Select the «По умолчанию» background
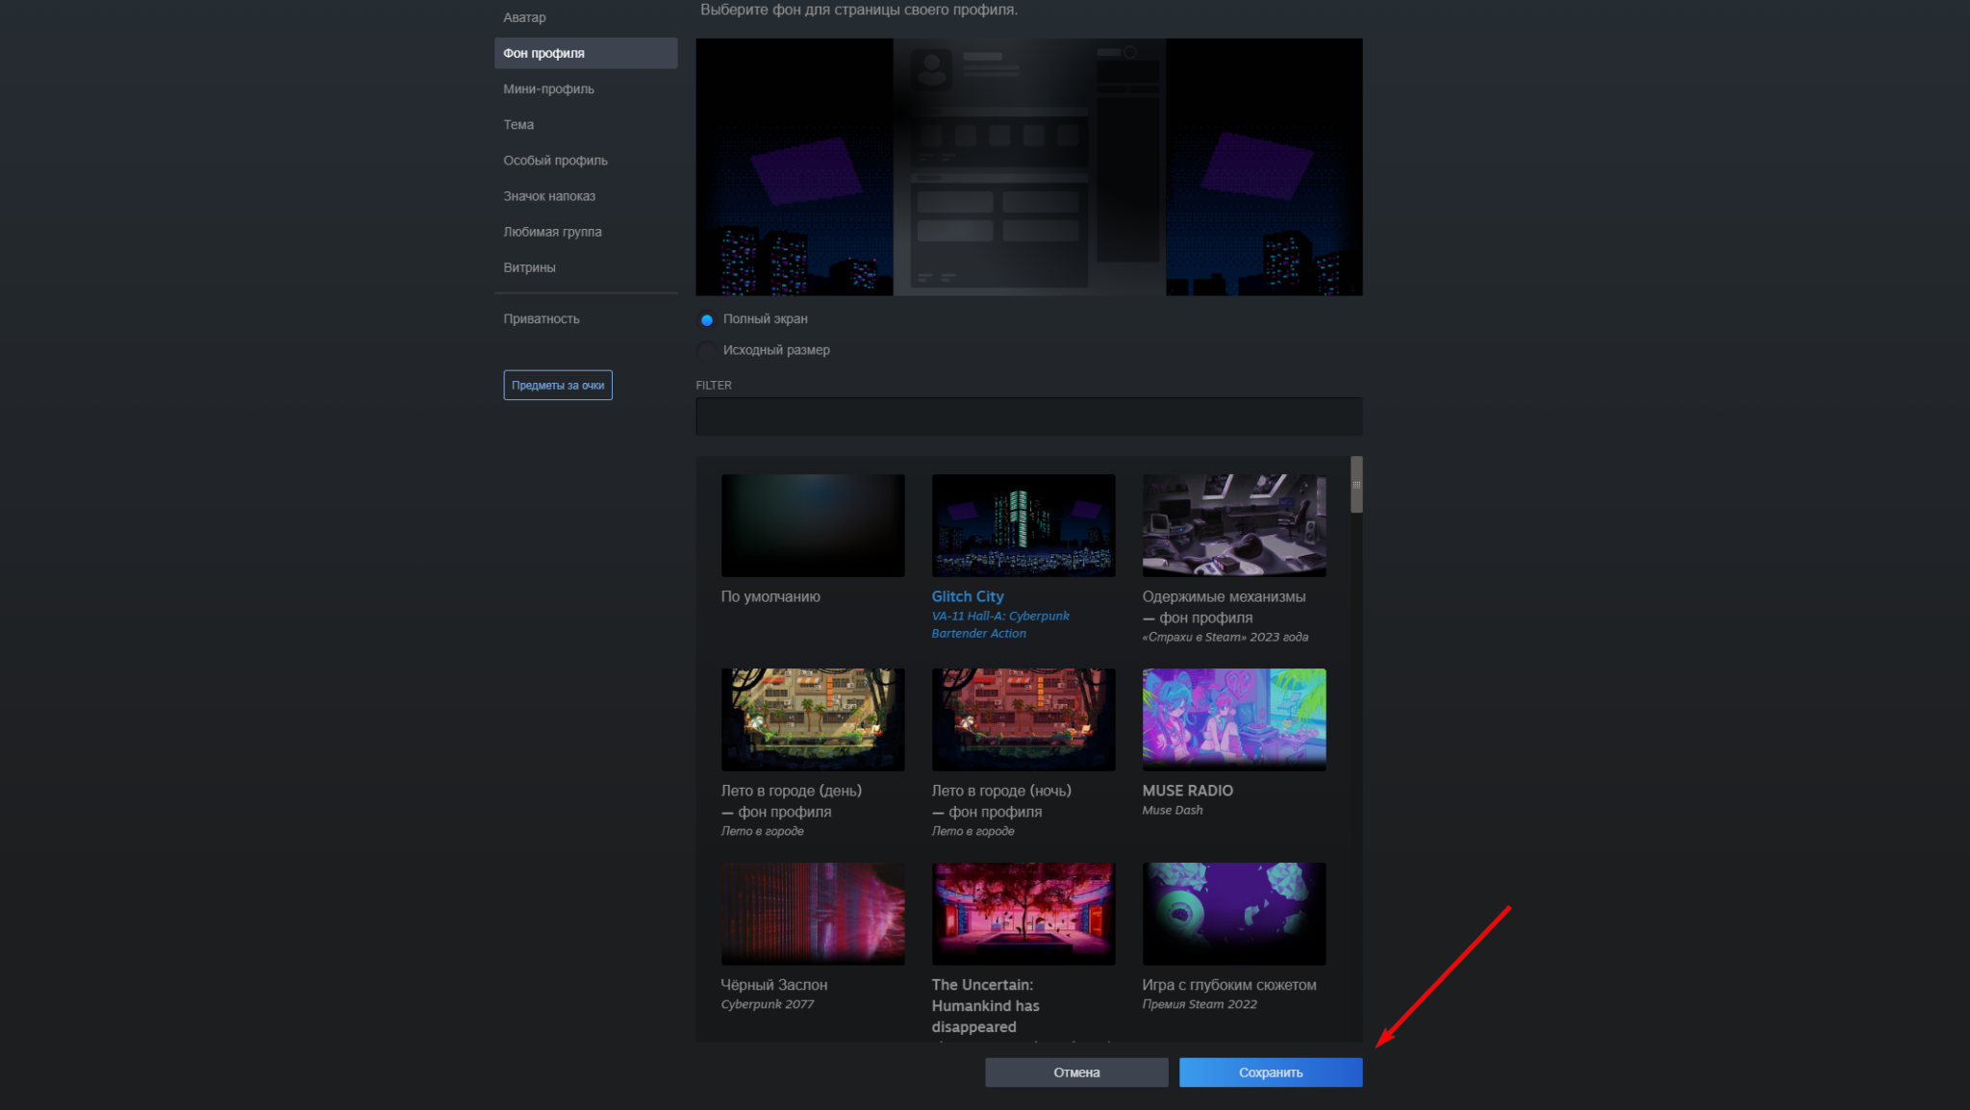 tap(812, 525)
